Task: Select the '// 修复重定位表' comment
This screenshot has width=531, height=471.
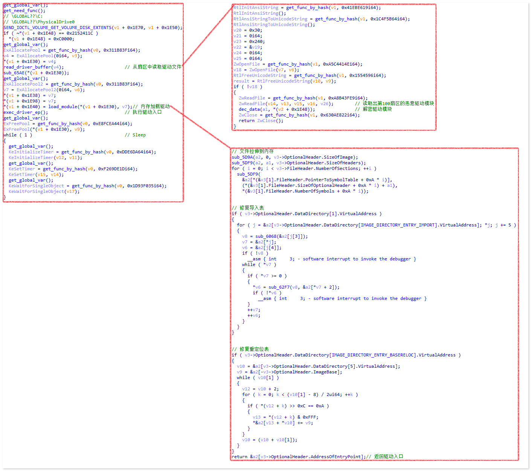Action: pyautogui.click(x=250, y=349)
